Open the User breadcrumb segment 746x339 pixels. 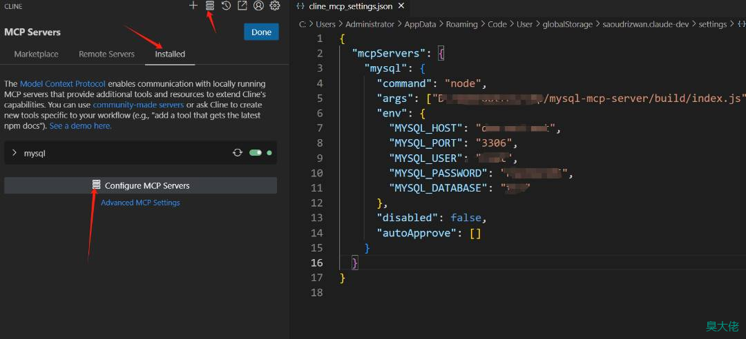click(525, 24)
